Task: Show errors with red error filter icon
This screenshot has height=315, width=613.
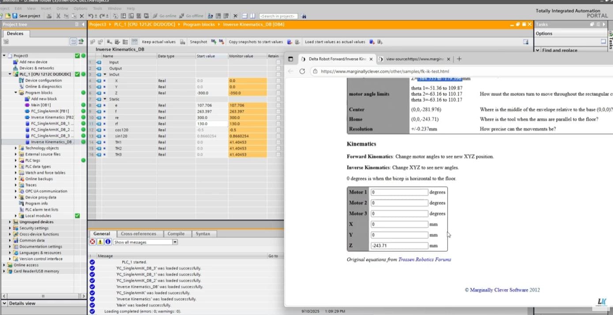Action: click(x=92, y=242)
